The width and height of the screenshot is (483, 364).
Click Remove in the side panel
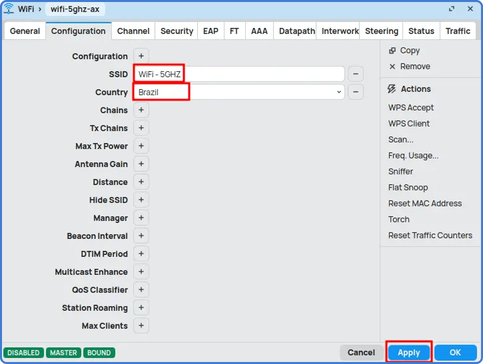click(415, 67)
